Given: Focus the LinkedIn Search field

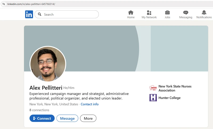Looking at the screenshot, I should [x=69, y=14].
